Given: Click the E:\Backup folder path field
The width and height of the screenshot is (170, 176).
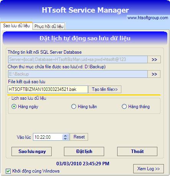Looking at the screenshot, I should pos(78,74).
